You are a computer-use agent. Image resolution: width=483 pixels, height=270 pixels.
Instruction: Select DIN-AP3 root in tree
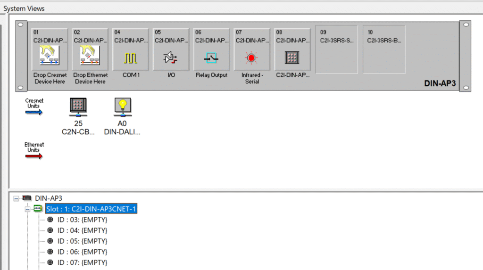point(49,198)
